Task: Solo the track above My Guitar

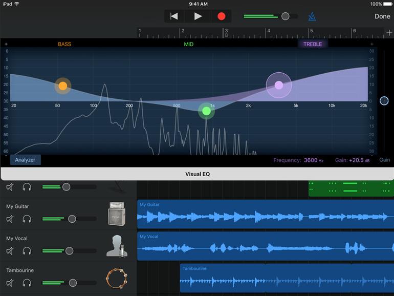Action: click(x=27, y=187)
